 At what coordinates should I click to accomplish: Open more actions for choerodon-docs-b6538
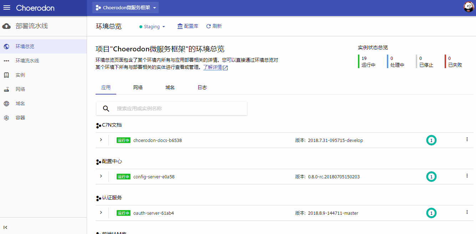tap(467, 139)
